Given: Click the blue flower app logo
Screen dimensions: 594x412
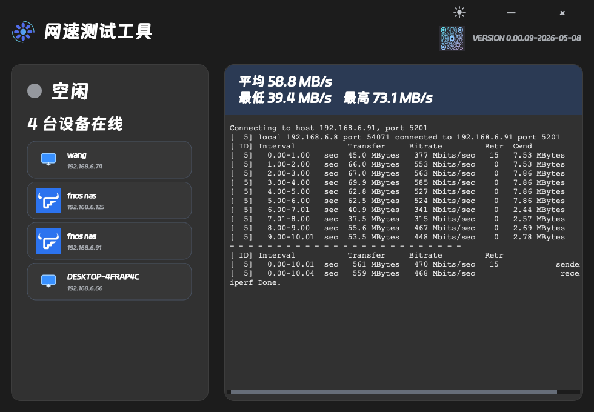Looking at the screenshot, I should pyautogui.click(x=23, y=32).
